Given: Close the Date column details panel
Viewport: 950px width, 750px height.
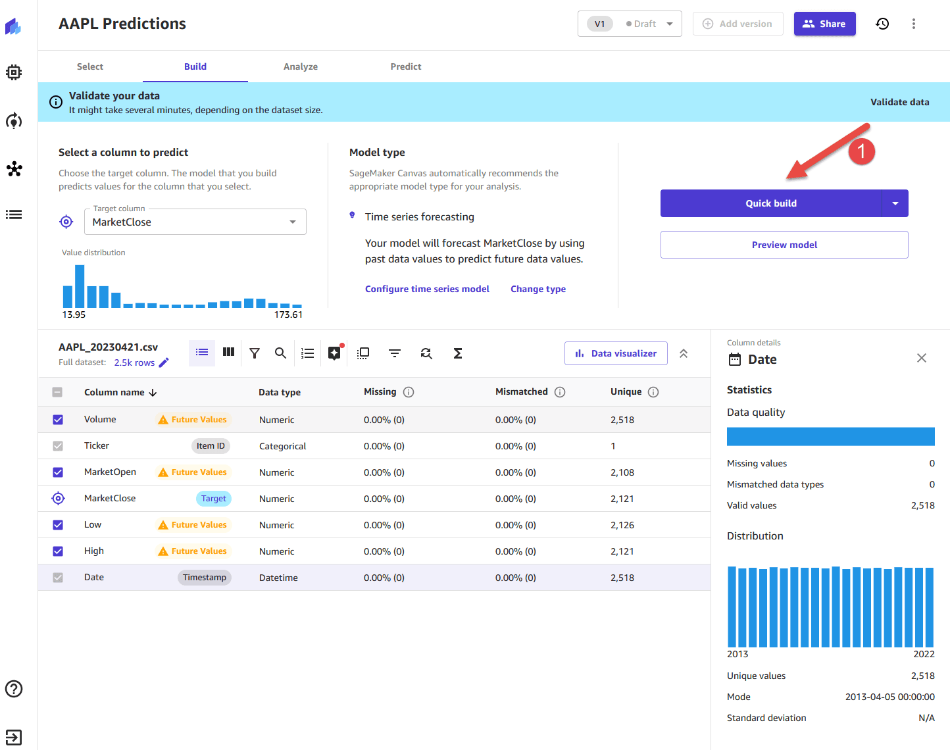Looking at the screenshot, I should [x=922, y=358].
